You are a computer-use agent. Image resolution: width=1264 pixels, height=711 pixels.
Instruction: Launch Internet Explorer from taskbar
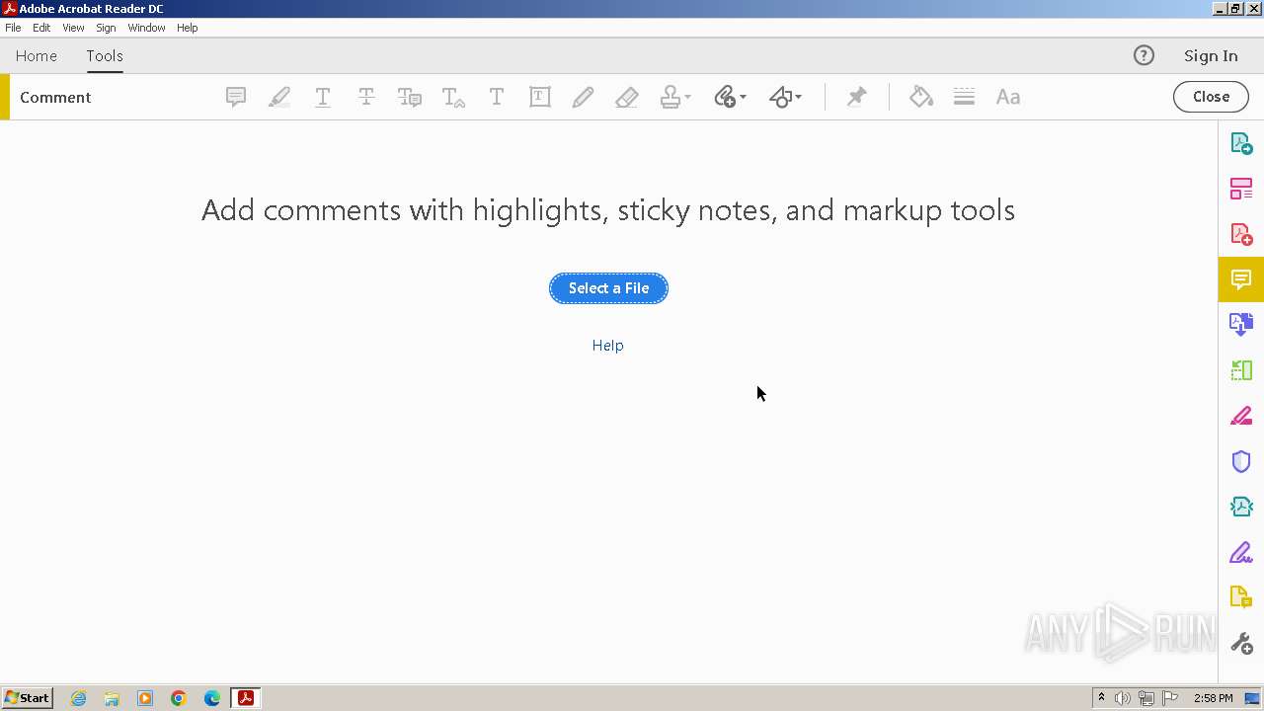[x=78, y=698]
